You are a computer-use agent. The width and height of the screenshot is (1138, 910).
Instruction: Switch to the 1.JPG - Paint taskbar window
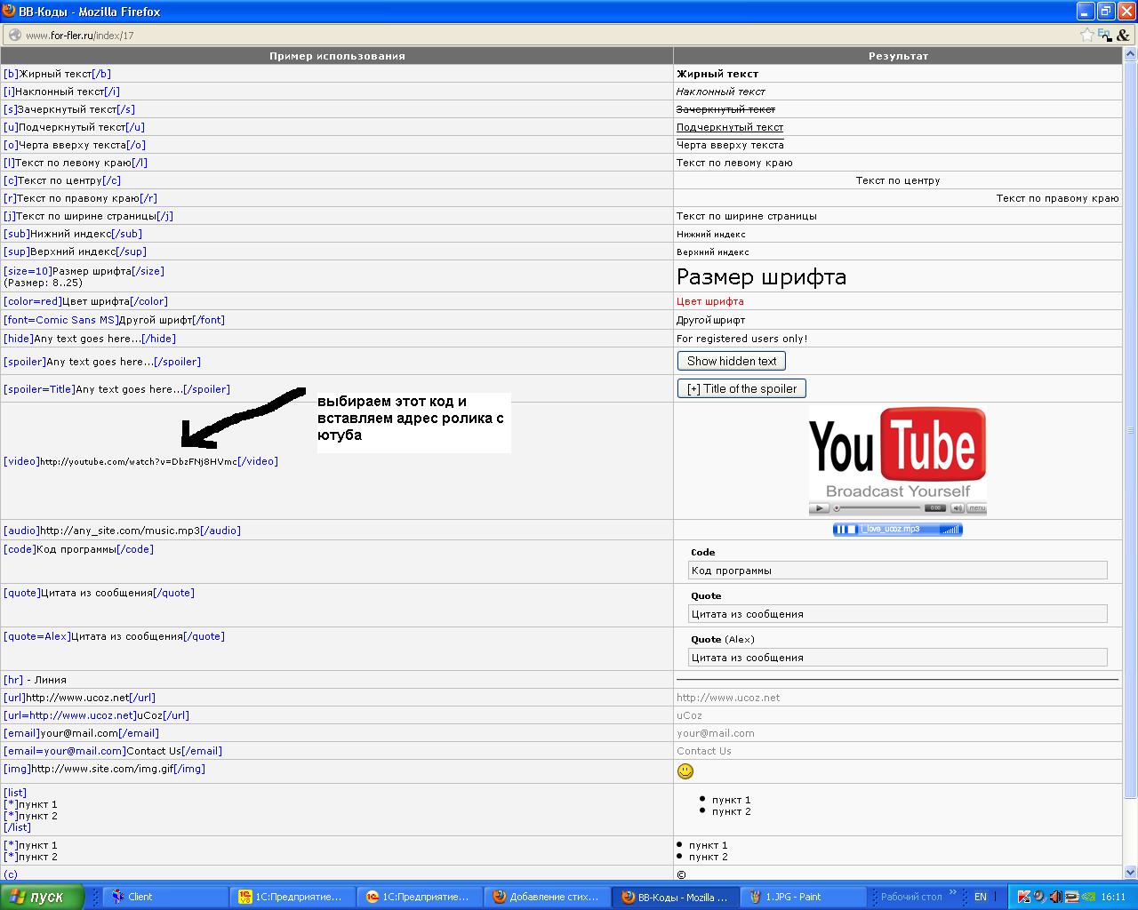pyautogui.click(x=804, y=897)
